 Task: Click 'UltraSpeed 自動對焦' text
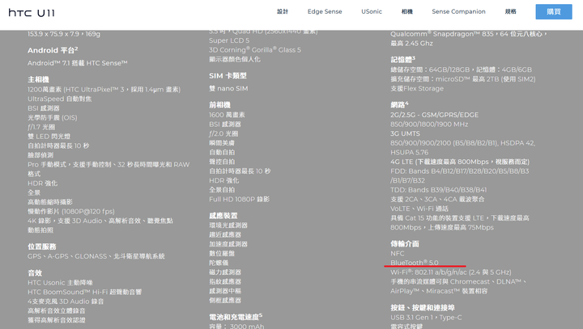pos(59,99)
